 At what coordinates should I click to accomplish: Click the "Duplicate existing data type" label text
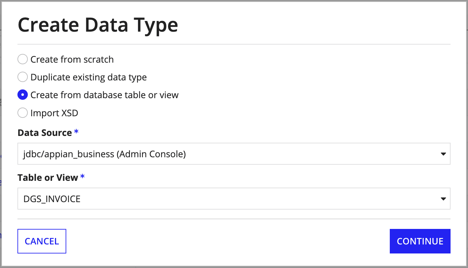(x=89, y=77)
